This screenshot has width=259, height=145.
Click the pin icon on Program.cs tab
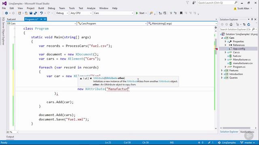(41, 19)
